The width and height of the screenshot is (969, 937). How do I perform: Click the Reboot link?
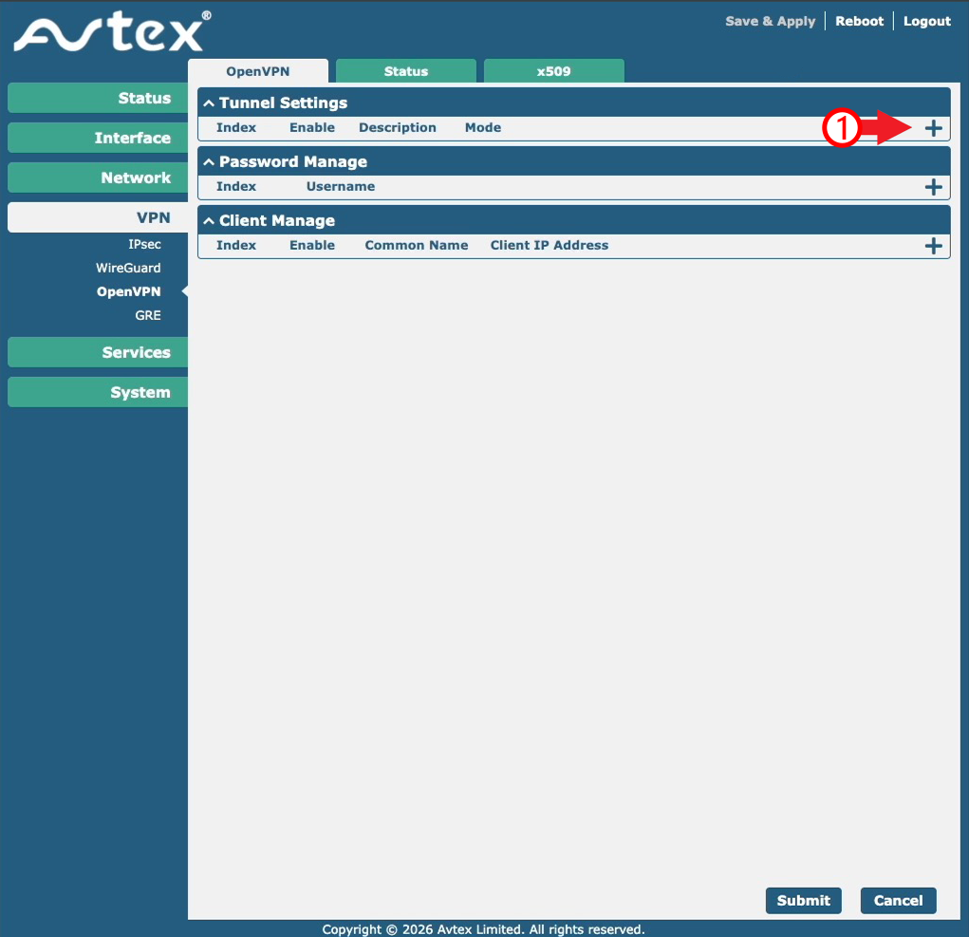859,21
